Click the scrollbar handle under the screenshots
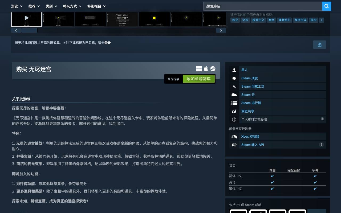Screen dimensions: 341x213 click(29, 30)
